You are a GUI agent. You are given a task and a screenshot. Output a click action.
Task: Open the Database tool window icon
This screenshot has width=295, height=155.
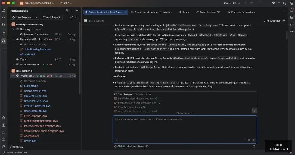pyautogui.click(x=292, y=17)
